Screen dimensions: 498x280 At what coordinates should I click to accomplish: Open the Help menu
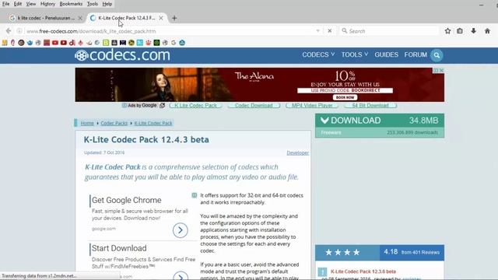[x=107, y=4]
